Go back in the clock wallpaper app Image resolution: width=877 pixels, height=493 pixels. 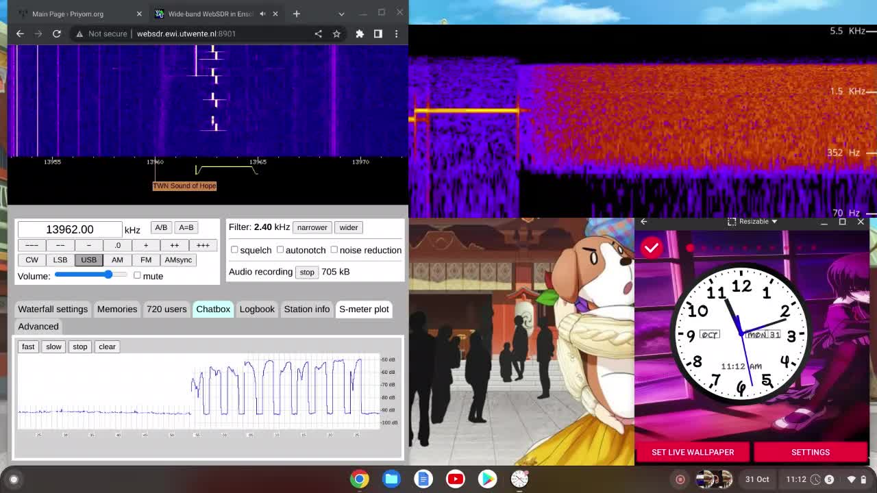point(643,221)
